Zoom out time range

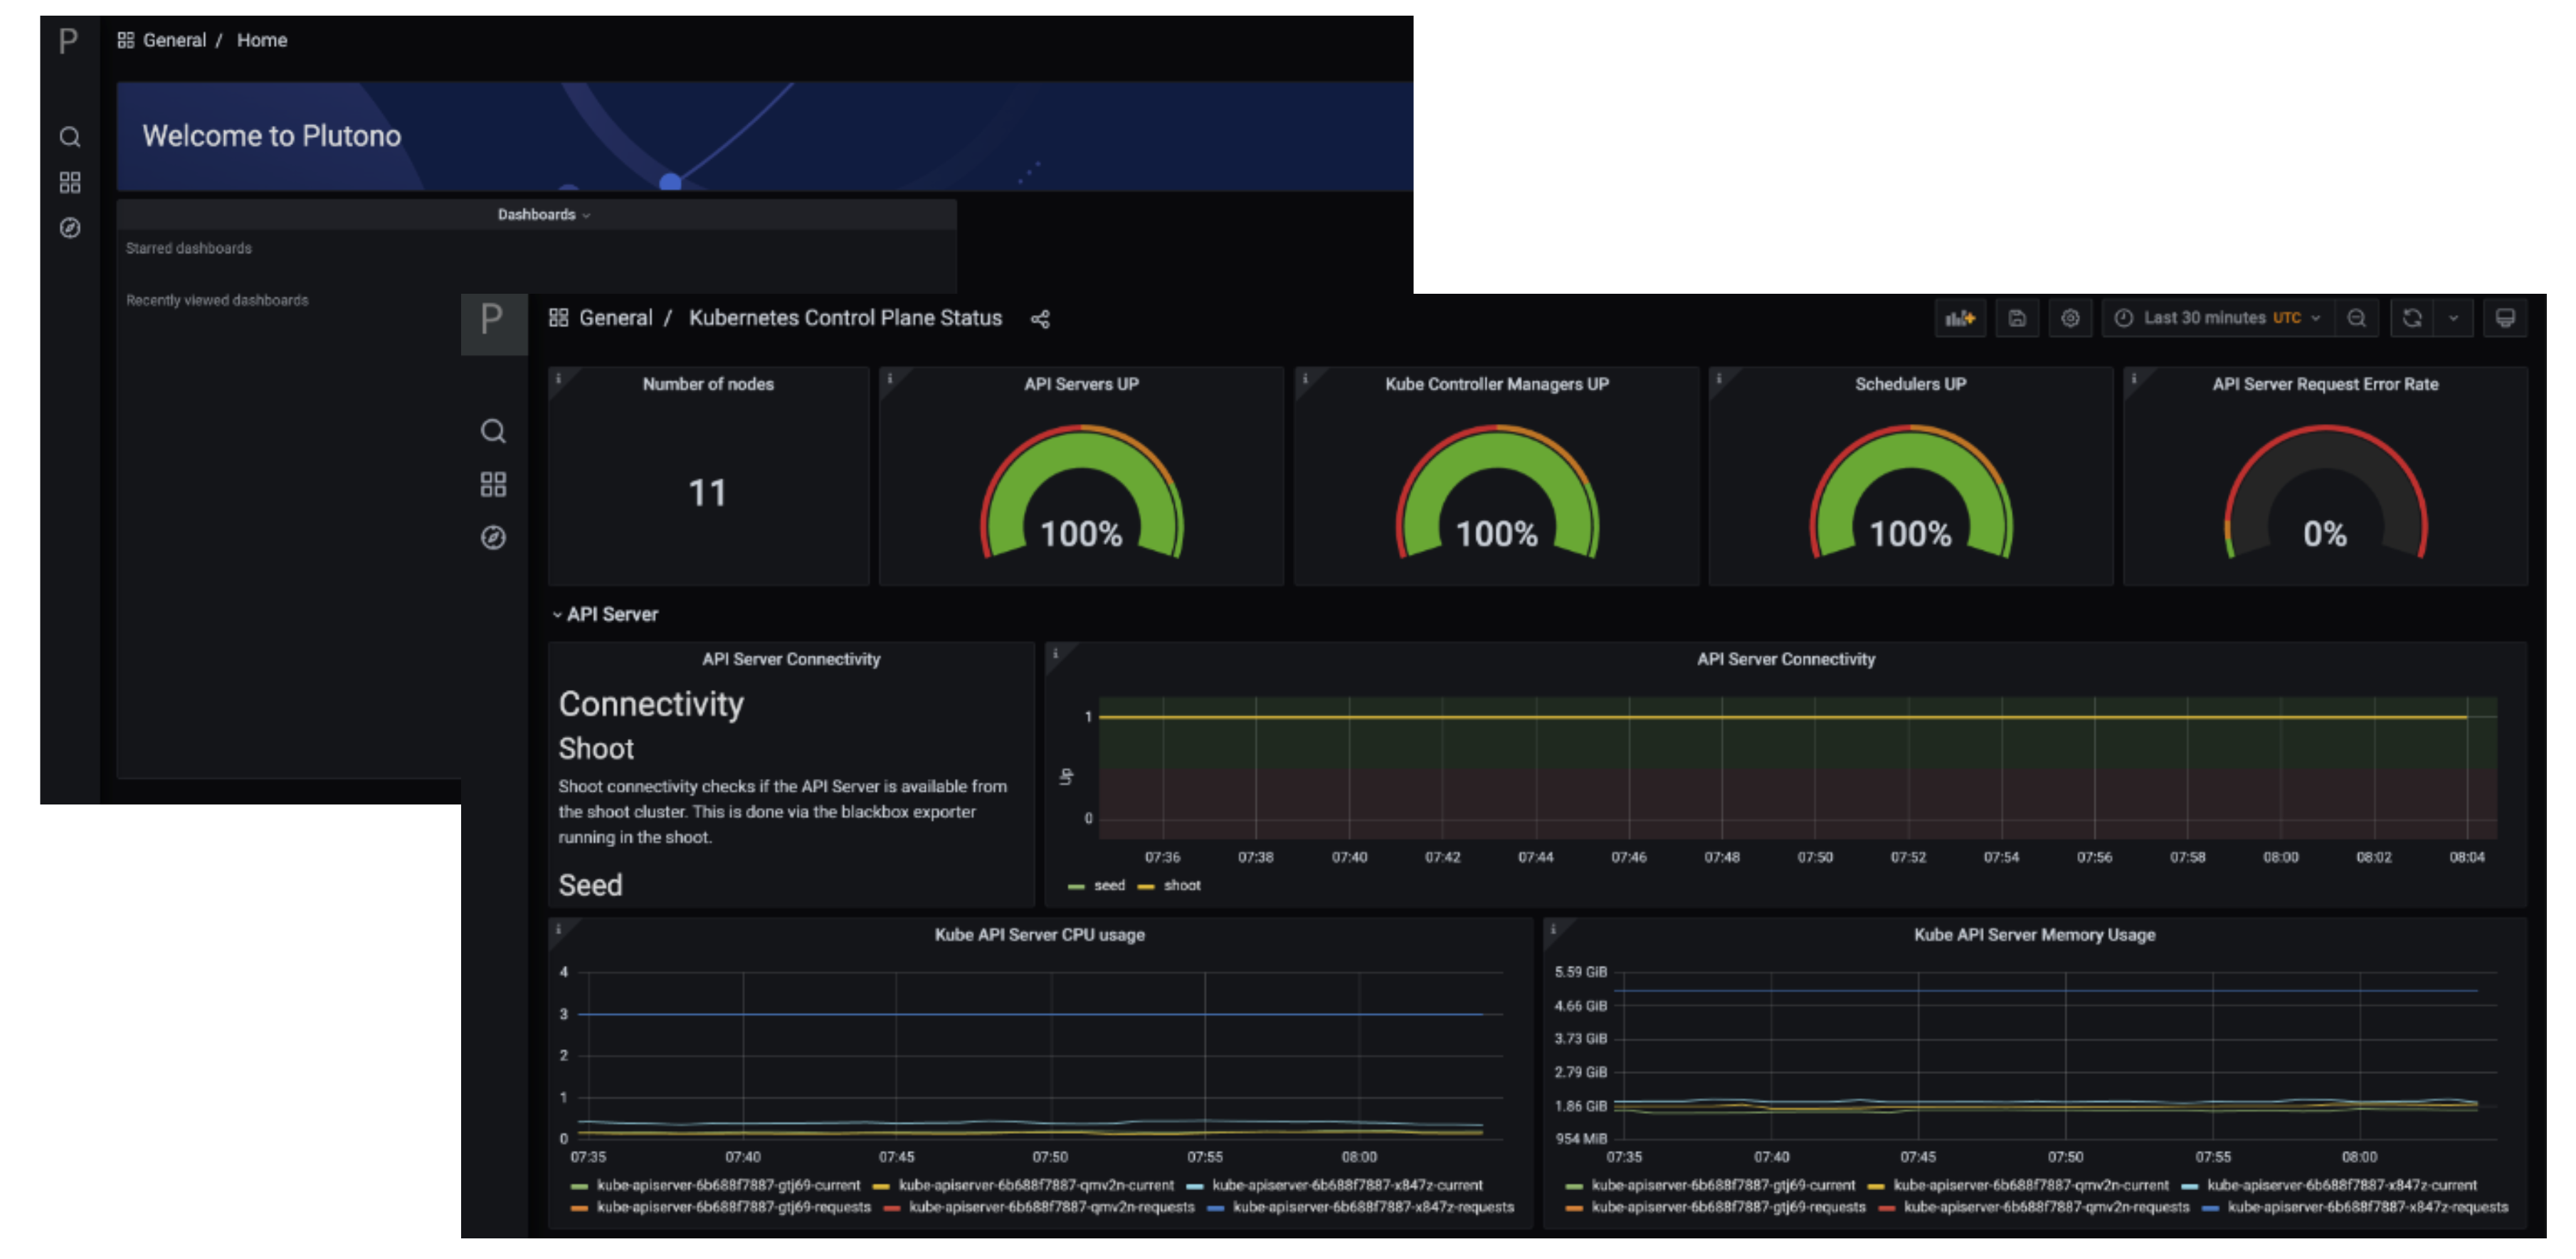(x=2357, y=318)
